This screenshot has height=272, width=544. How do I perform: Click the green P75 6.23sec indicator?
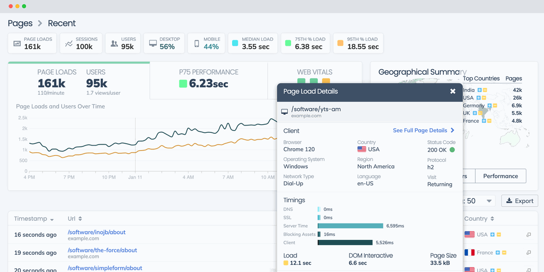pos(183,83)
